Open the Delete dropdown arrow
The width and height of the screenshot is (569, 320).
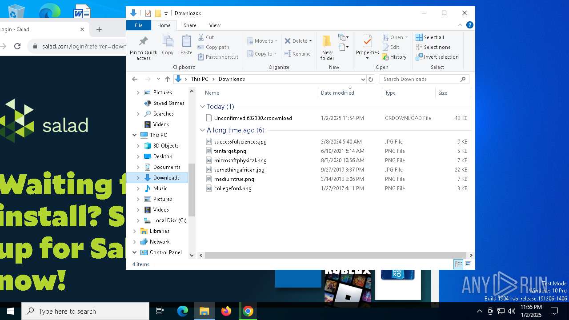coord(310,41)
